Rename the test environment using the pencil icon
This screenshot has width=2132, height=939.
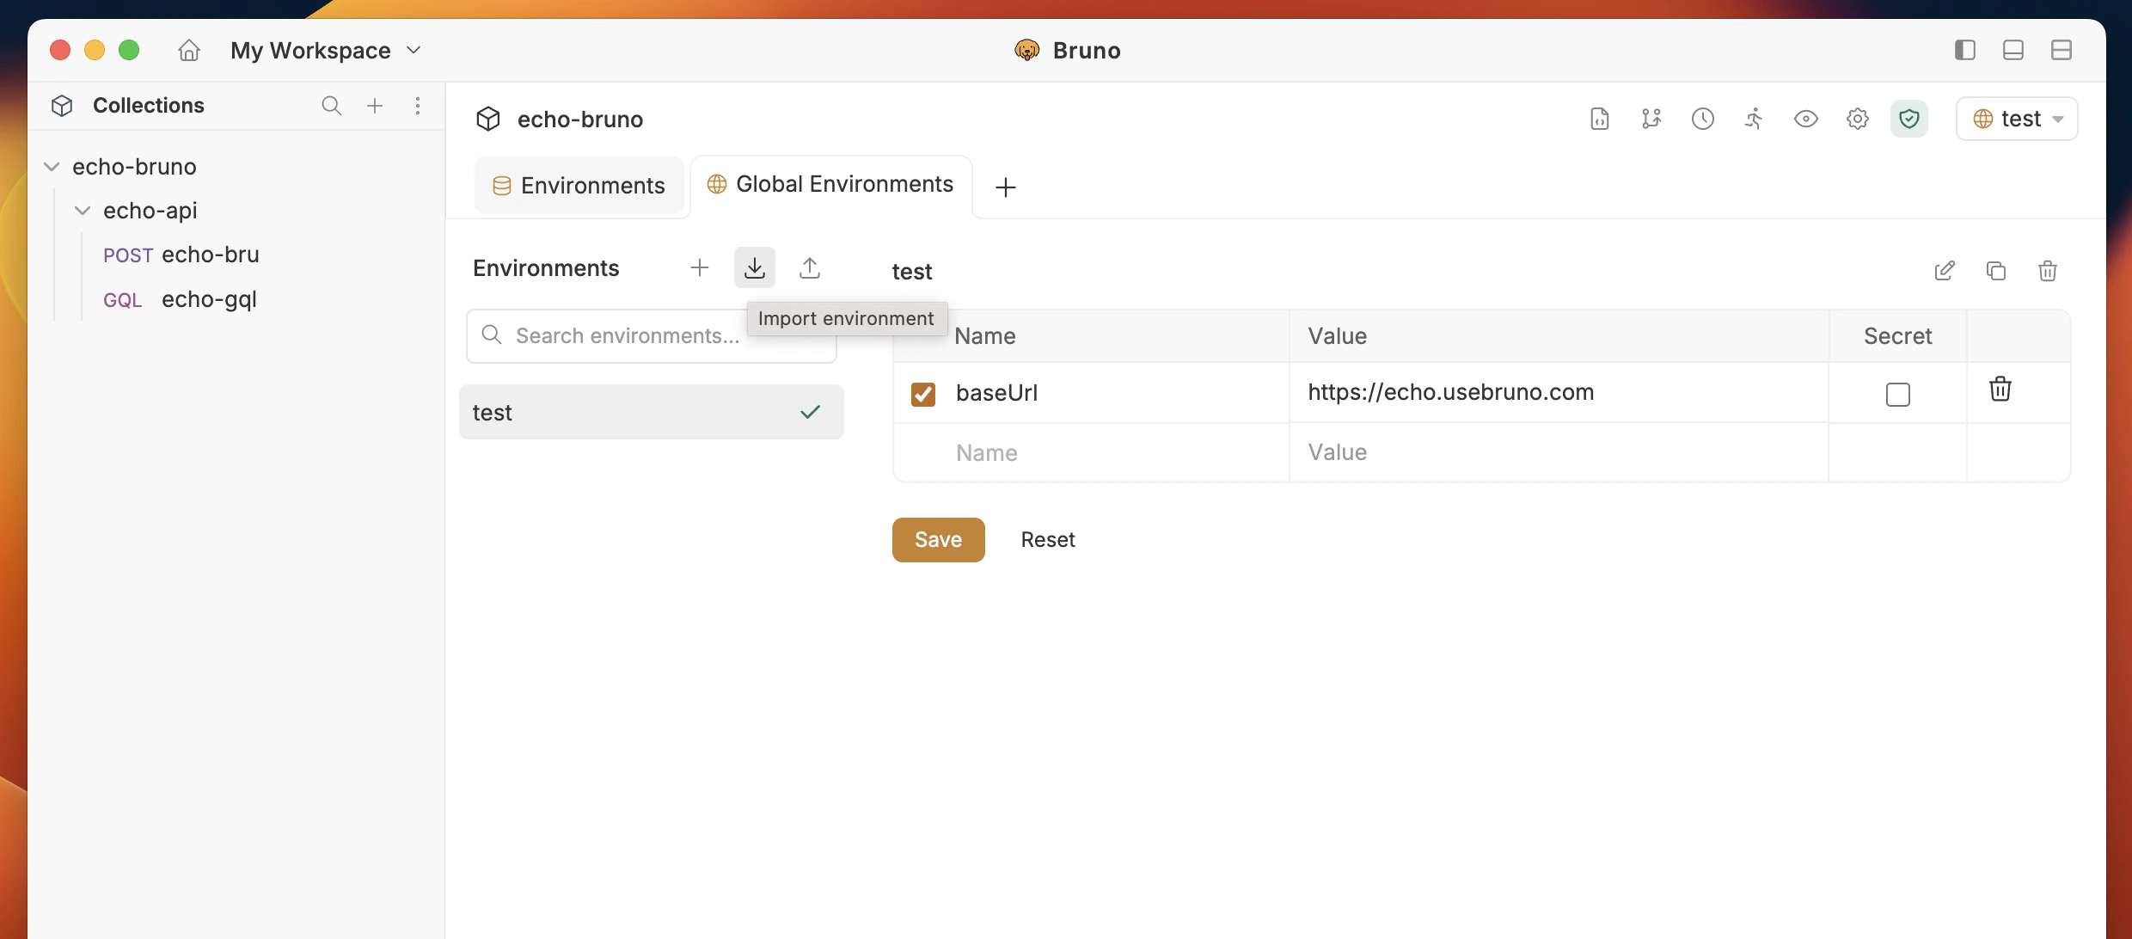click(1945, 271)
